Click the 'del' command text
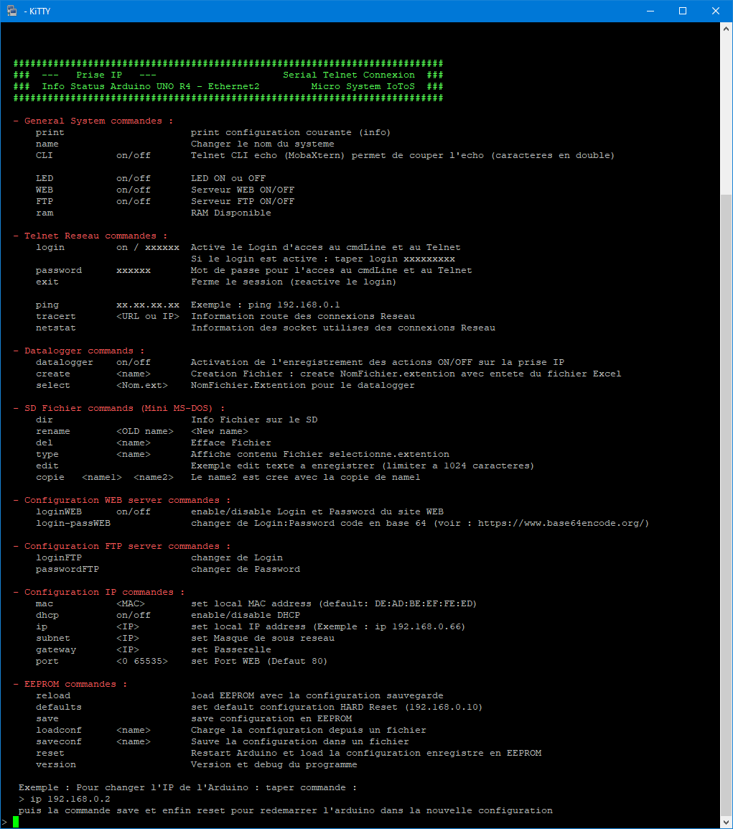Screen dimensions: 733x829 coord(45,443)
